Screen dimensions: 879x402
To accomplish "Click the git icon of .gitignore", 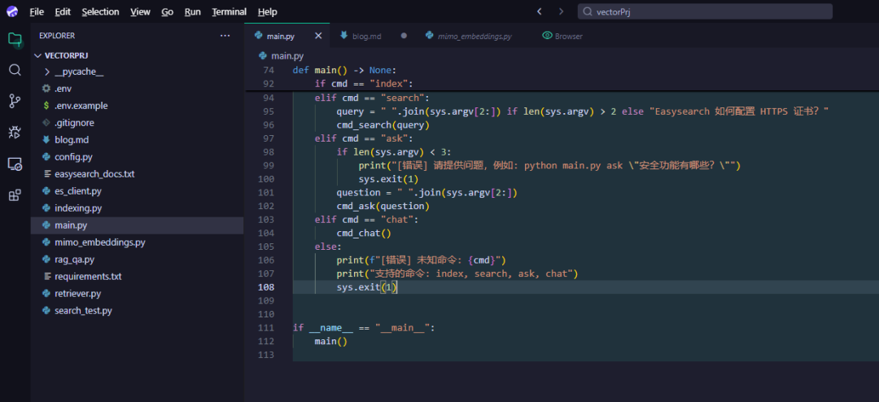I will [46, 123].
